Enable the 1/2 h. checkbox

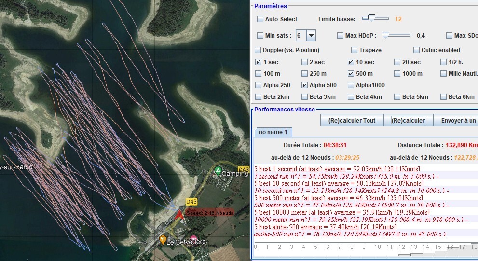(x=443, y=62)
